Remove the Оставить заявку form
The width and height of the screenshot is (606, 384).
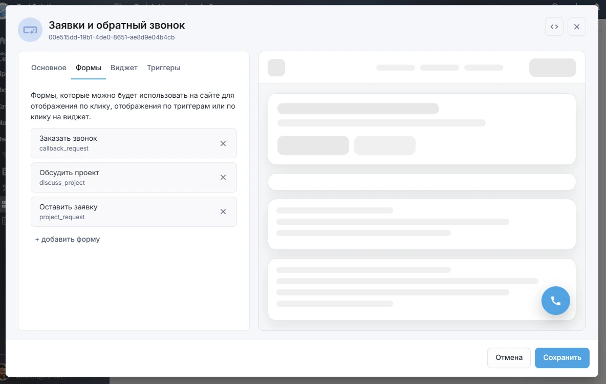[223, 211]
